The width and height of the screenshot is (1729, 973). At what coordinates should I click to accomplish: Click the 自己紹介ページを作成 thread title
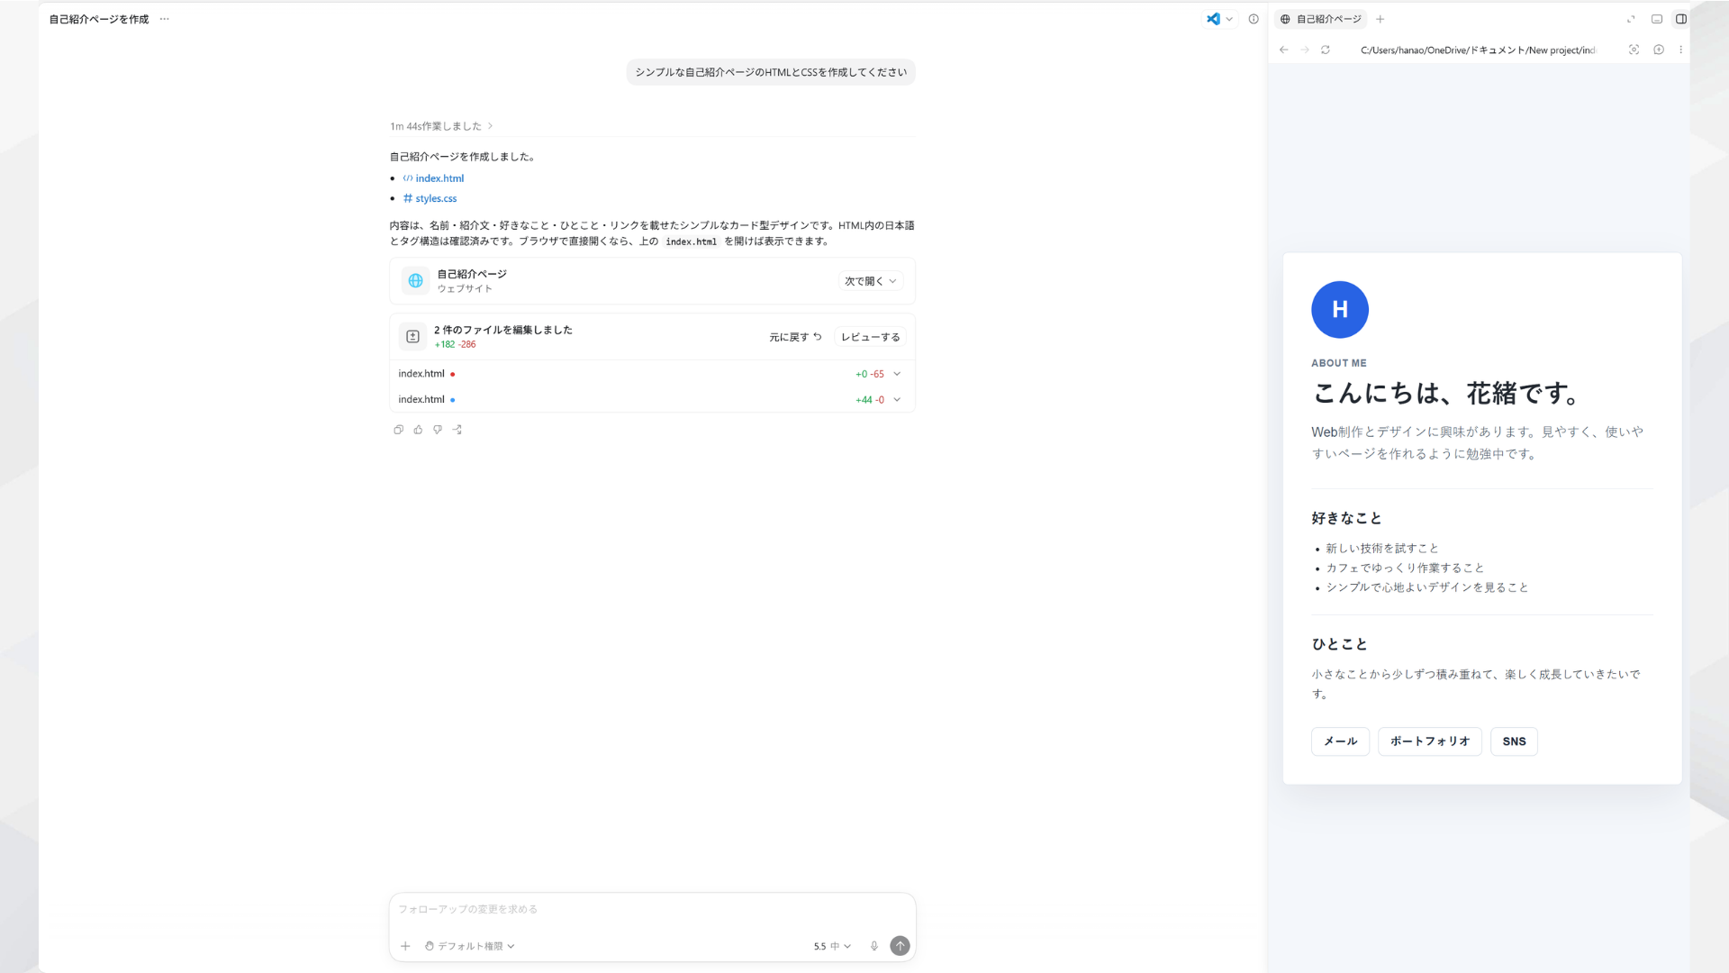[99, 19]
